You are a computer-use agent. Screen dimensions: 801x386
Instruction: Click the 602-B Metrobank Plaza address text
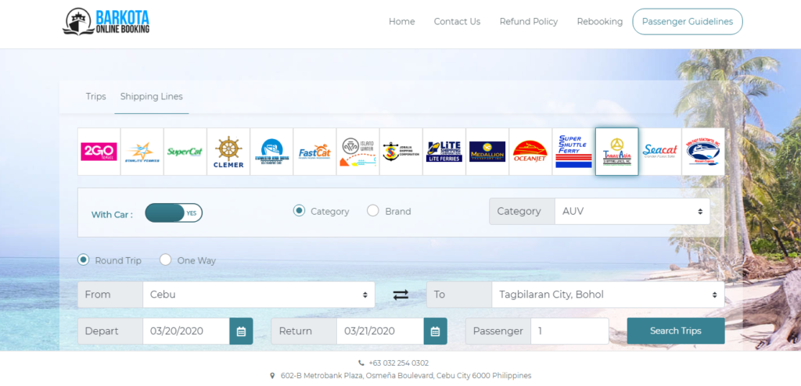pos(406,376)
